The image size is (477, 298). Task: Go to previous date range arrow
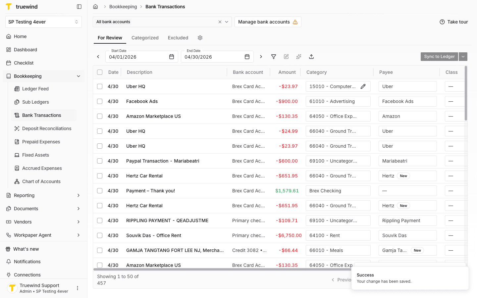pos(98,57)
